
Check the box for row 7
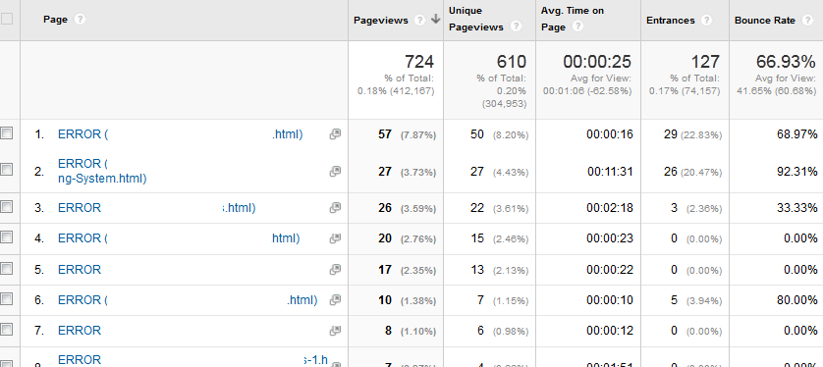click(6, 330)
